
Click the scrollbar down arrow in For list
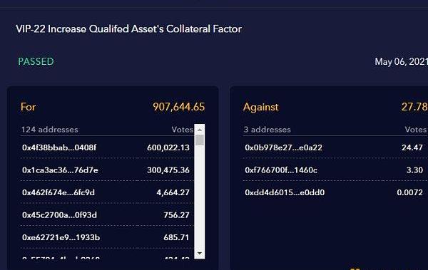[x=200, y=254]
